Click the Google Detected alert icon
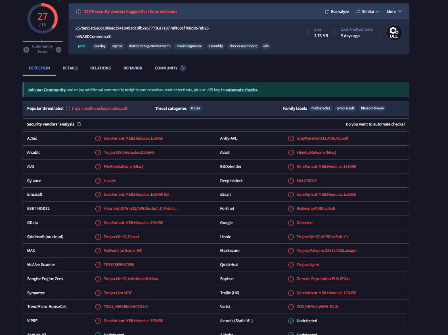 tap(291, 223)
